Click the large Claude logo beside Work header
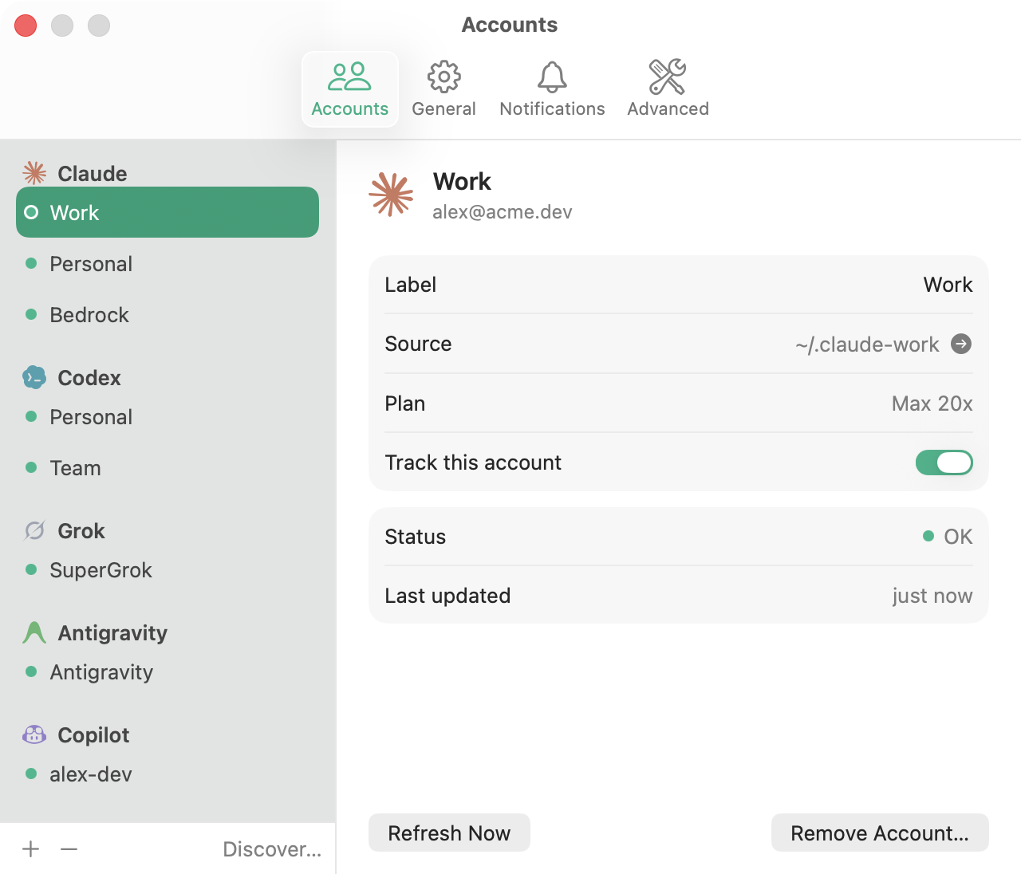Screen dimensions: 1021x874 [x=391, y=195]
